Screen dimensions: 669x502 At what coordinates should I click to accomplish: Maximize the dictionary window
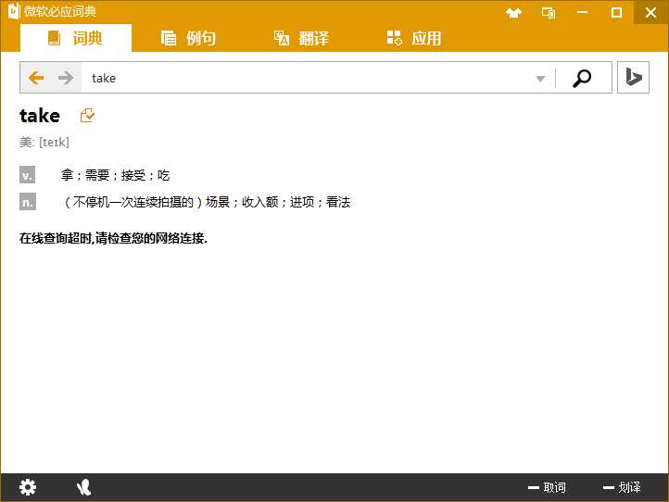[616, 12]
